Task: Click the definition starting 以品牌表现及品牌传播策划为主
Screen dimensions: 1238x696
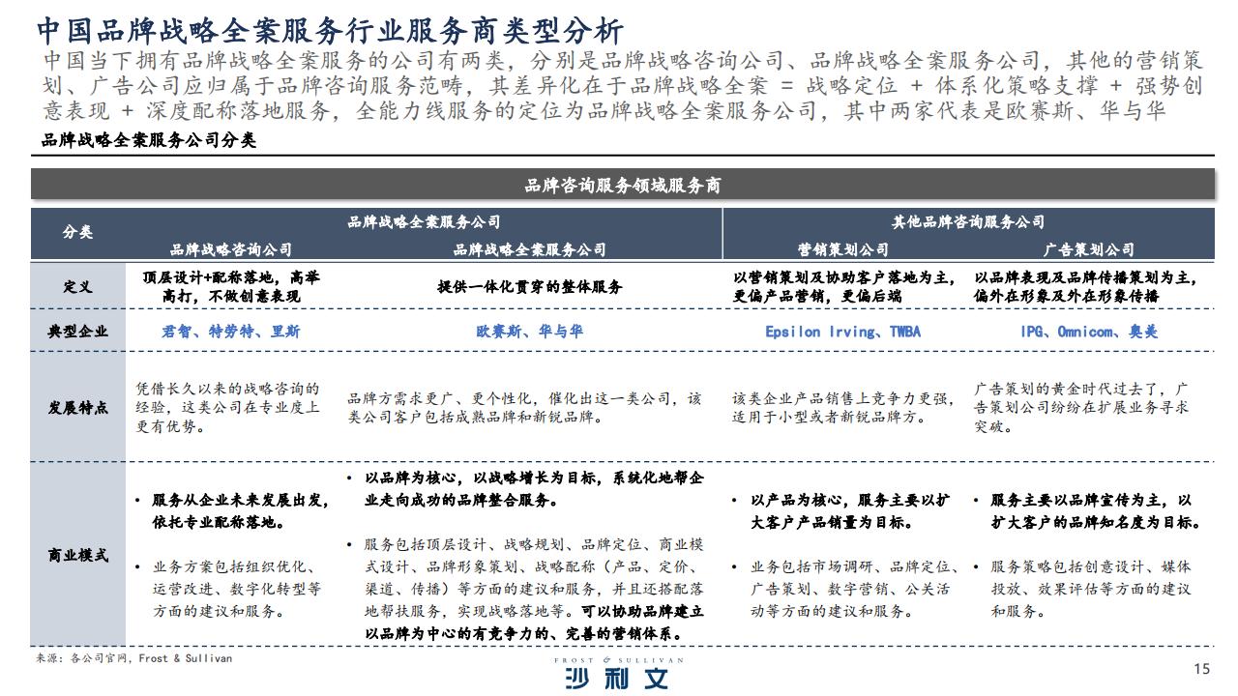Action: 1084,286
